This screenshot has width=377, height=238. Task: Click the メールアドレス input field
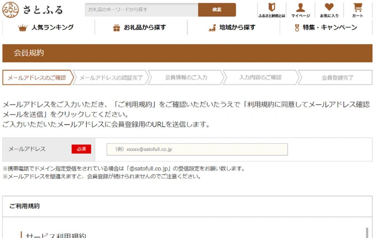click(197, 149)
